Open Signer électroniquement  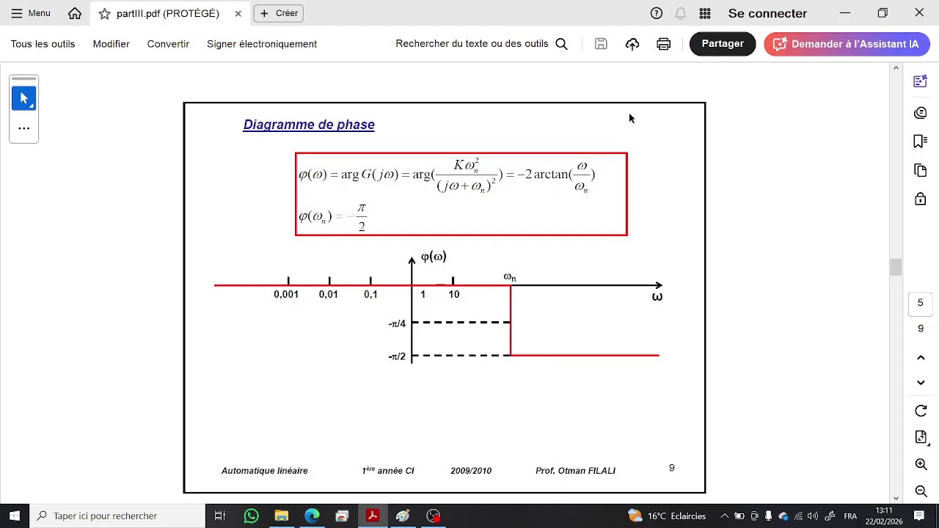tap(262, 44)
